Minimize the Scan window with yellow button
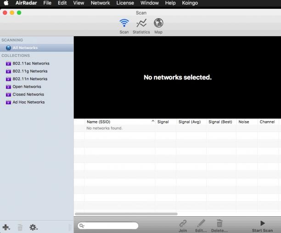This screenshot has width=281, height=233. tap(12, 13)
